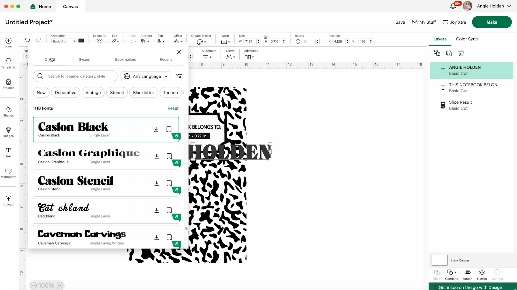Click the operation color swatch
The height and width of the screenshot is (290, 517).
[81, 41]
